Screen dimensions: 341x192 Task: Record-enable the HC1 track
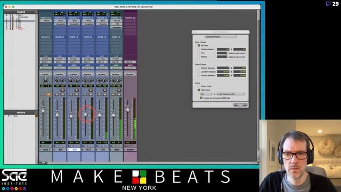point(91,90)
